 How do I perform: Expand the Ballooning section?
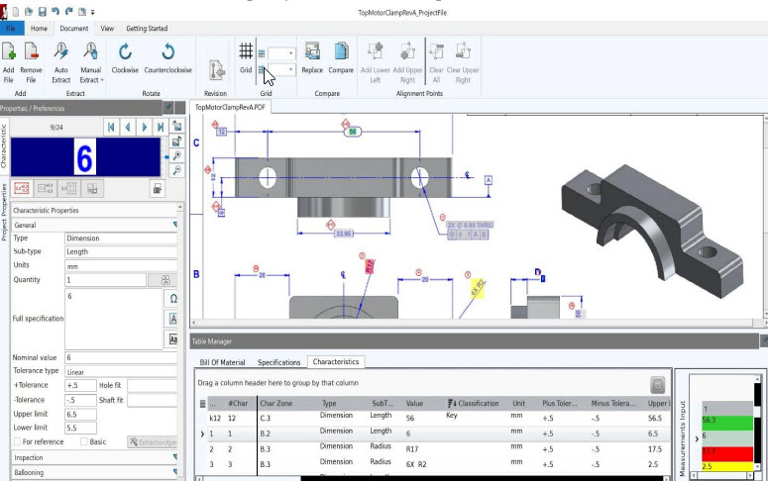click(x=94, y=472)
